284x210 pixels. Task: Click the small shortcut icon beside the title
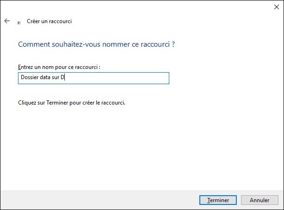point(19,22)
